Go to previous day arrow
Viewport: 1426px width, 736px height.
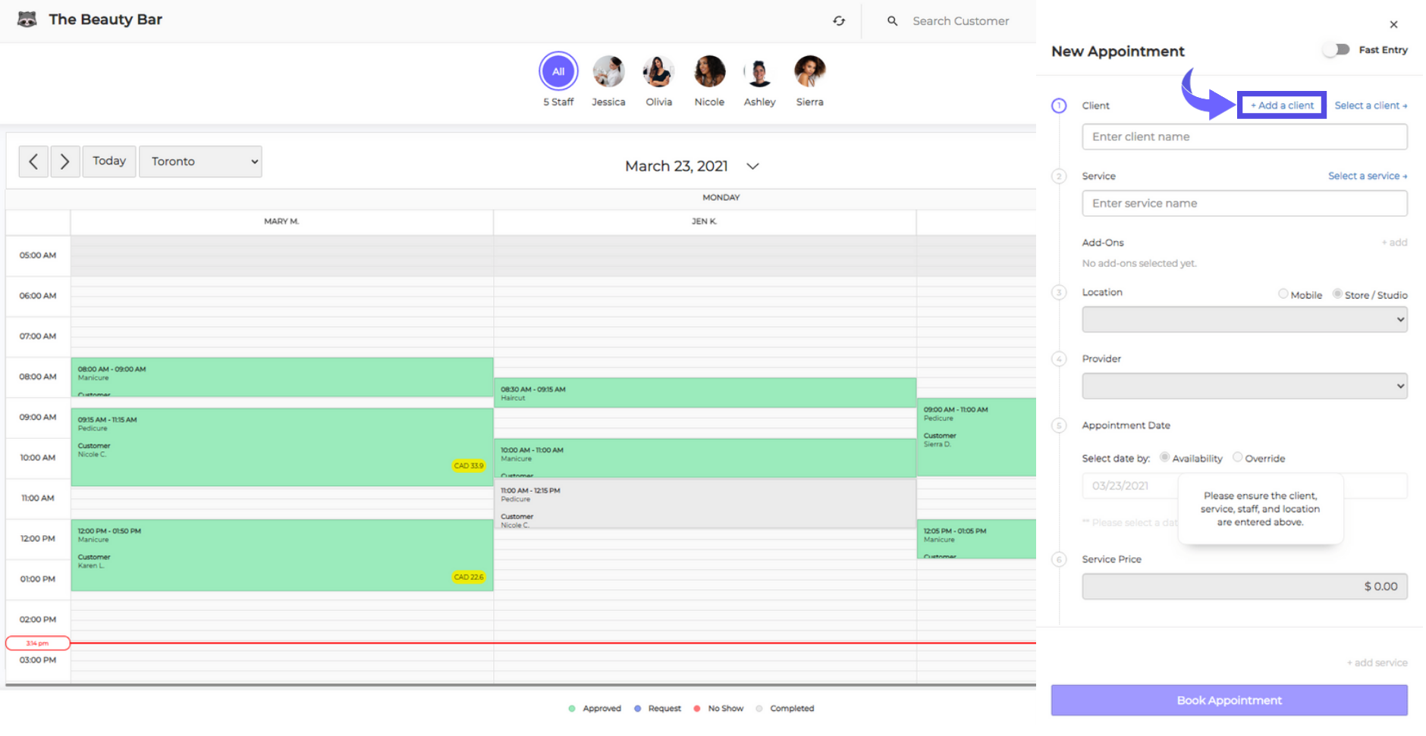click(33, 161)
